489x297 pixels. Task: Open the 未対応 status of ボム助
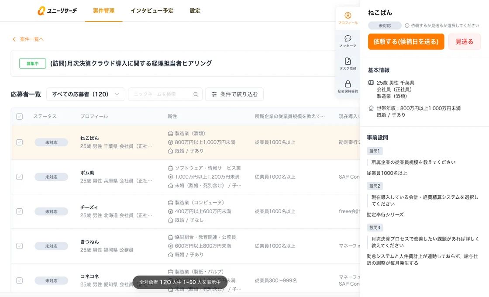(x=52, y=177)
